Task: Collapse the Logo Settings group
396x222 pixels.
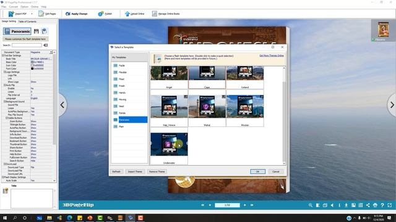Action: (4, 72)
